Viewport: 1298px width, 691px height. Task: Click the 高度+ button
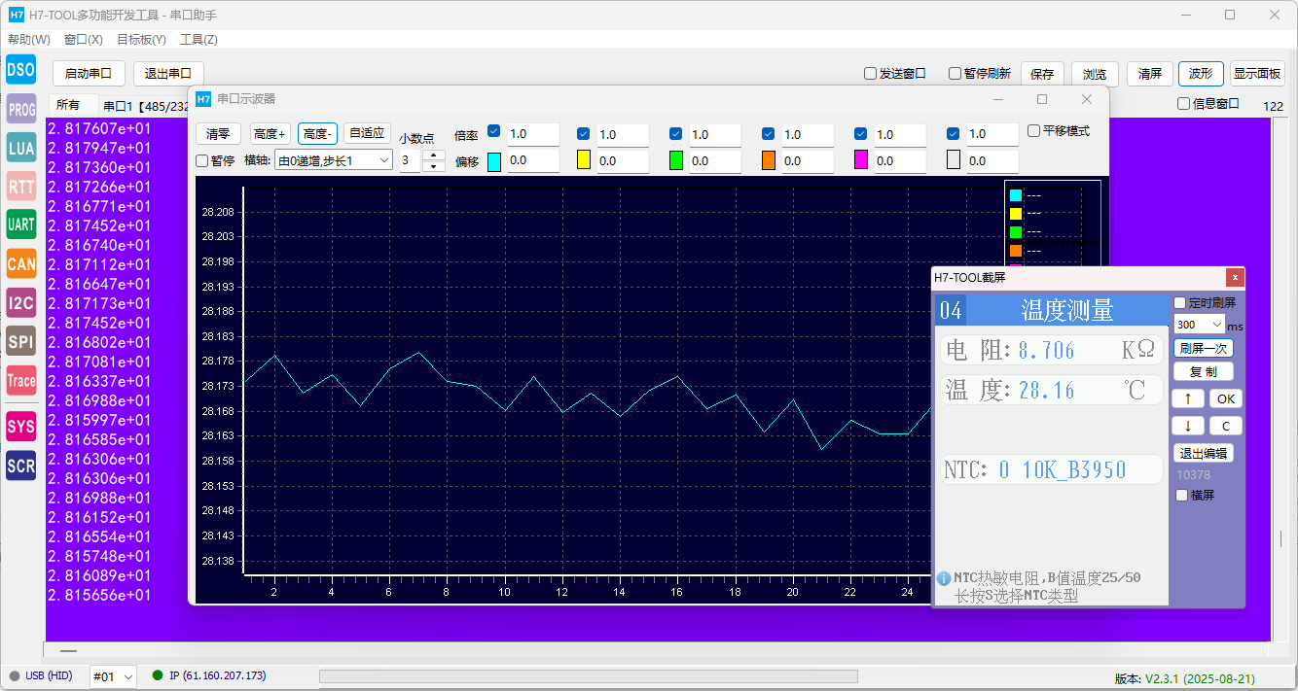point(270,134)
